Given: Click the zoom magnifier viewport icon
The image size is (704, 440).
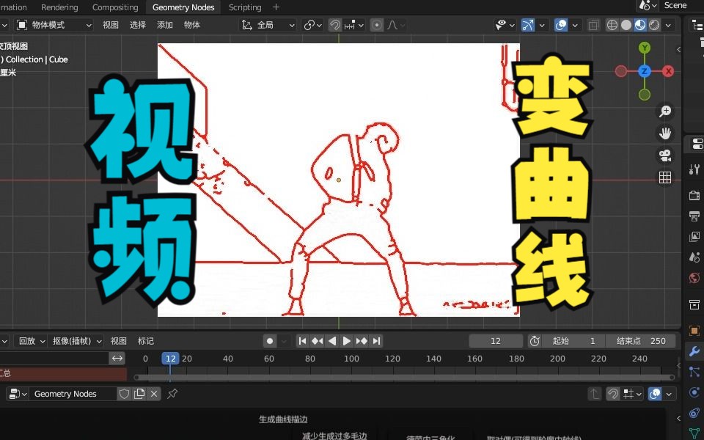Looking at the screenshot, I should click(665, 111).
